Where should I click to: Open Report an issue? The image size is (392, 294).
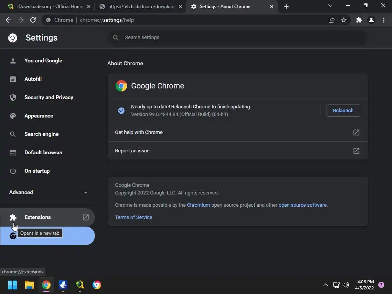(x=237, y=151)
